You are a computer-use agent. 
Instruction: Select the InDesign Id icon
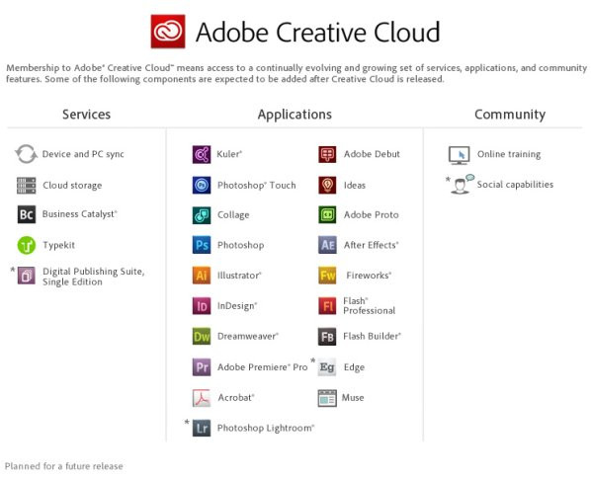pos(202,306)
